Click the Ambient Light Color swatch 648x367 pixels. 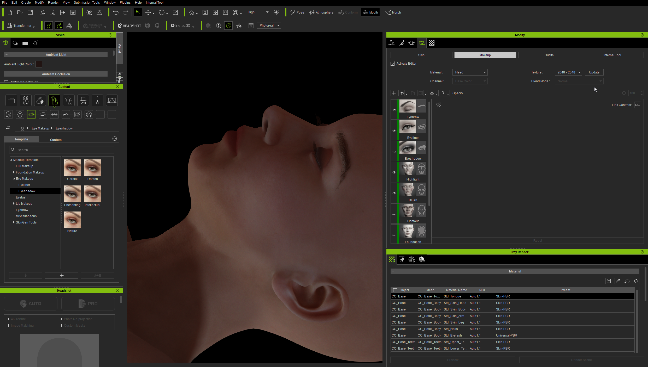pyautogui.click(x=39, y=64)
